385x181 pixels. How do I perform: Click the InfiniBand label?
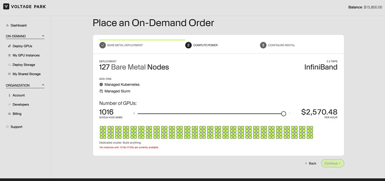pyautogui.click(x=321, y=67)
